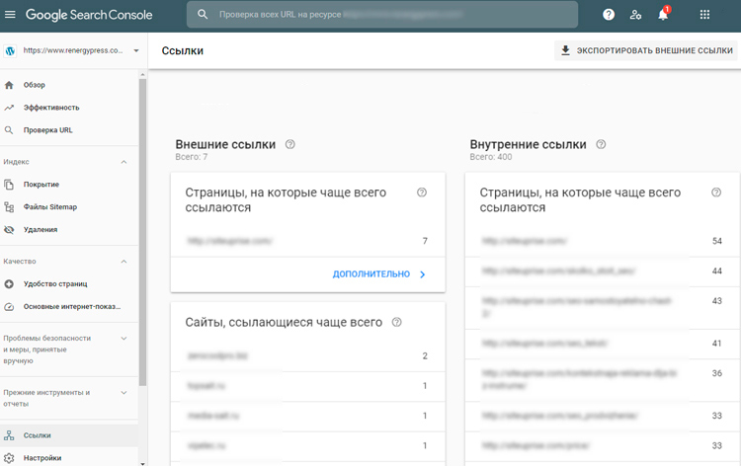Expand Прежние инструменты и отчеты section

pos(123,392)
